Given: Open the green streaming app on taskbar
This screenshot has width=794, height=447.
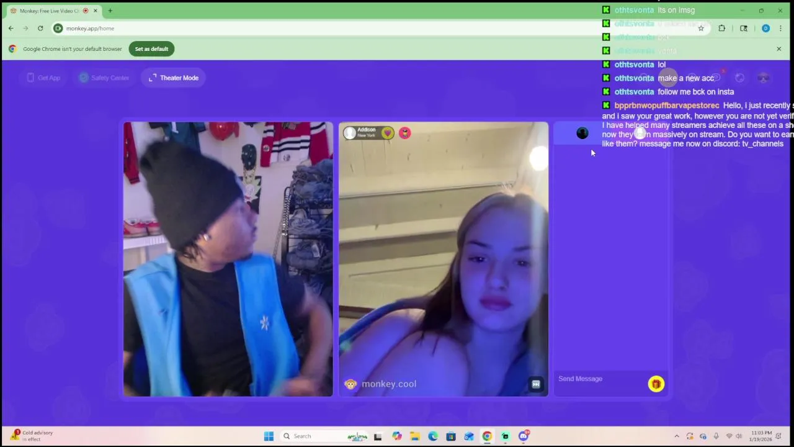Looking at the screenshot, I should [505, 436].
